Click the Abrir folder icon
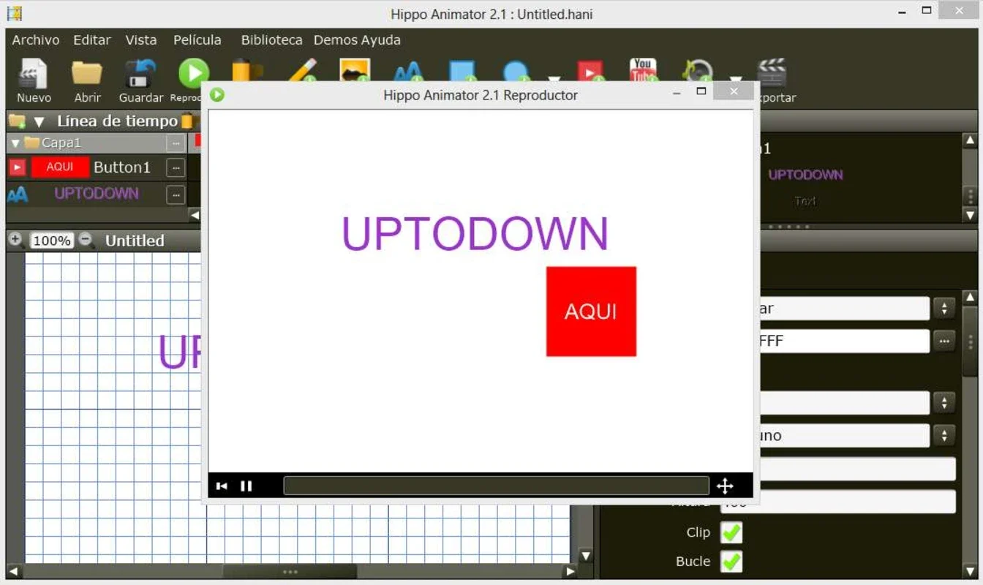The image size is (983, 585). pyautogui.click(x=87, y=74)
